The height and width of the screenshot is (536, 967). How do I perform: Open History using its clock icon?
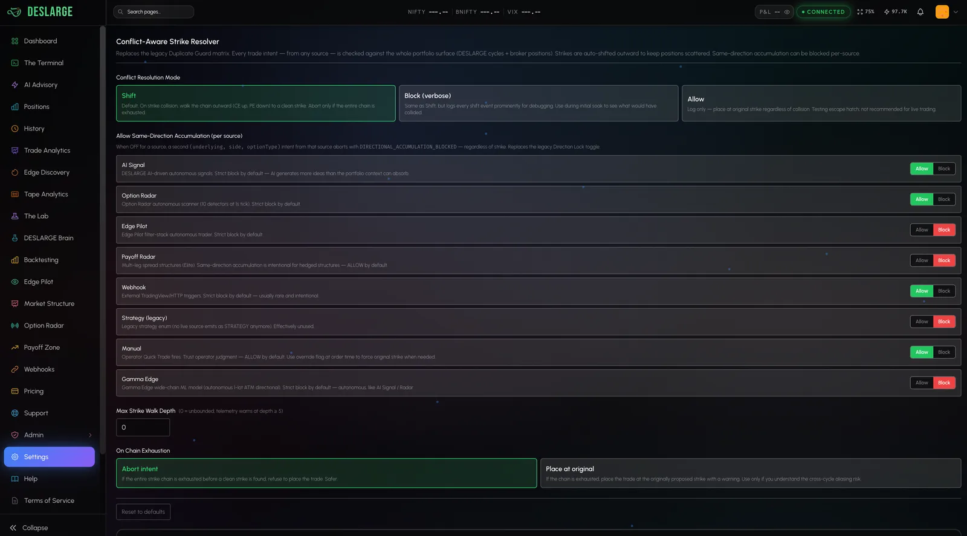(x=15, y=129)
